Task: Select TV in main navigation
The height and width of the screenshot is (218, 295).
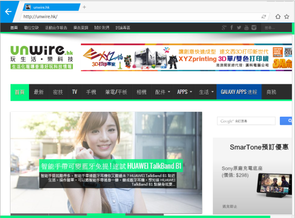Action: click(x=74, y=92)
